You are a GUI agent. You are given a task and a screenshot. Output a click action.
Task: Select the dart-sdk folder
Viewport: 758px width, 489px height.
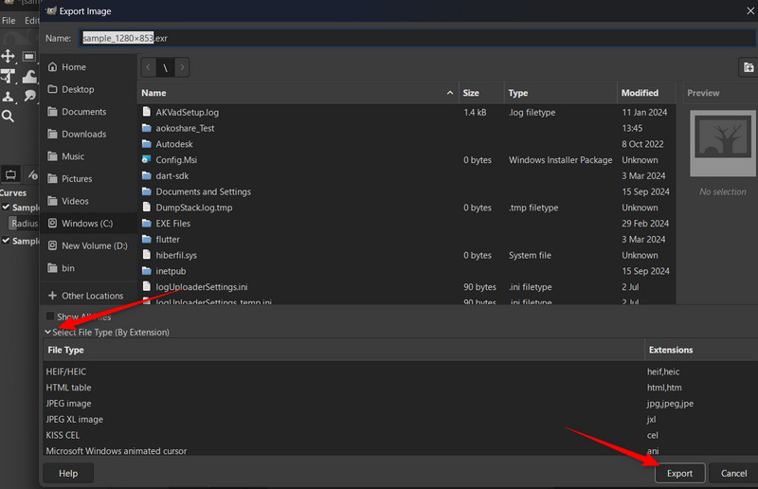point(406,175)
